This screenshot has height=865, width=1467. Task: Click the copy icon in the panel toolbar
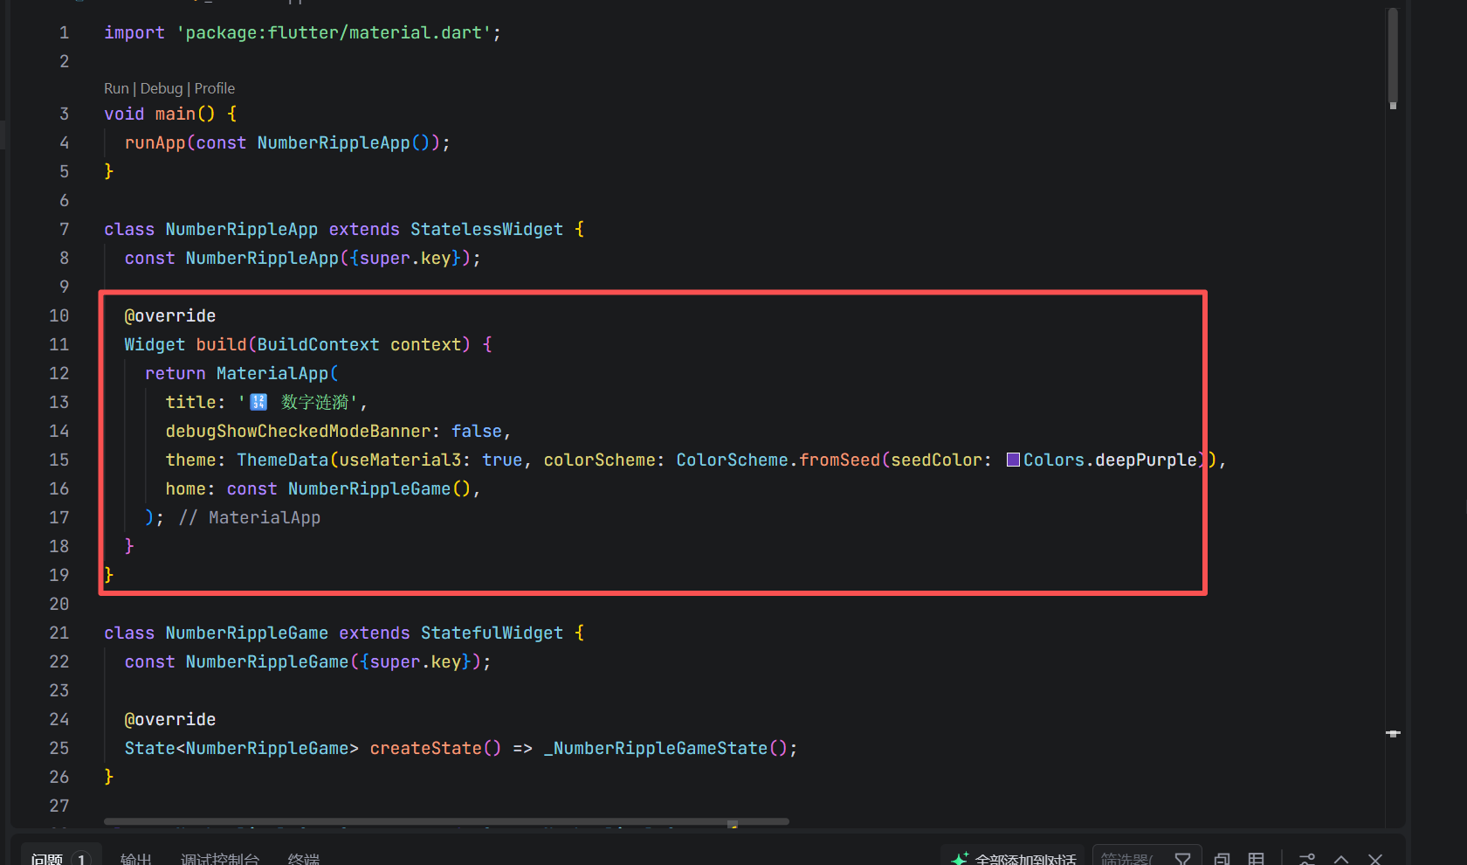pyautogui.click(x=1222, y=858)
